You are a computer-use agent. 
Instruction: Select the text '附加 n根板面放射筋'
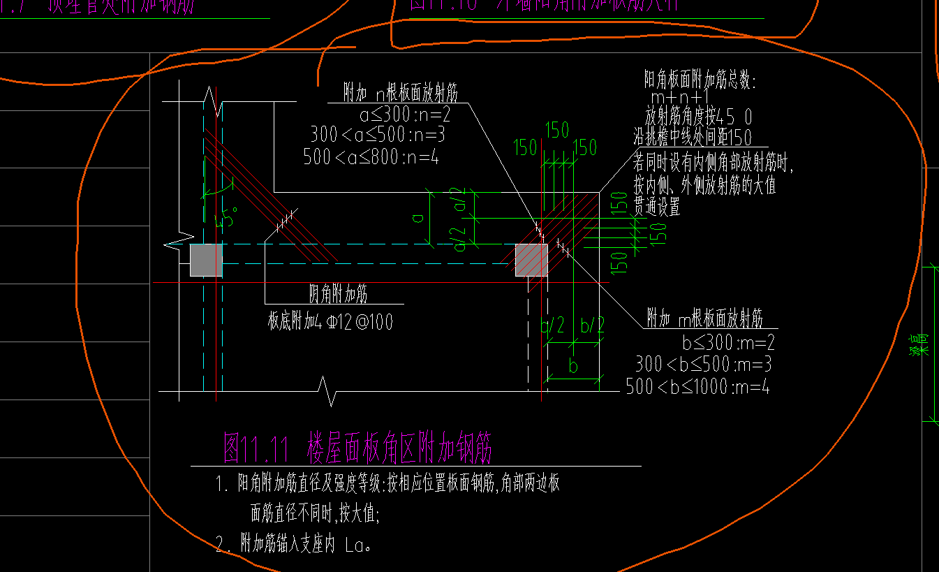pos(400,94)
